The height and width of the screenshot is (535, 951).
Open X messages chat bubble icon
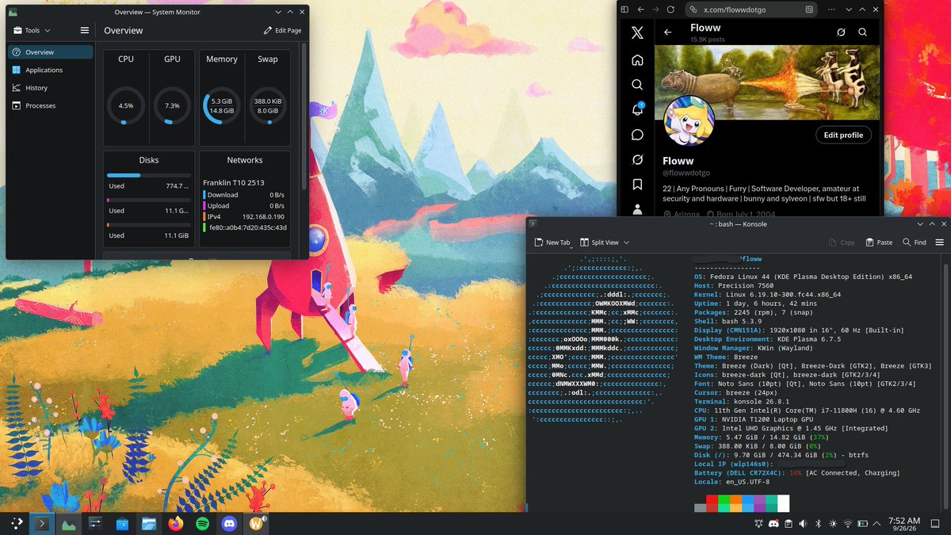coord(637,135)
